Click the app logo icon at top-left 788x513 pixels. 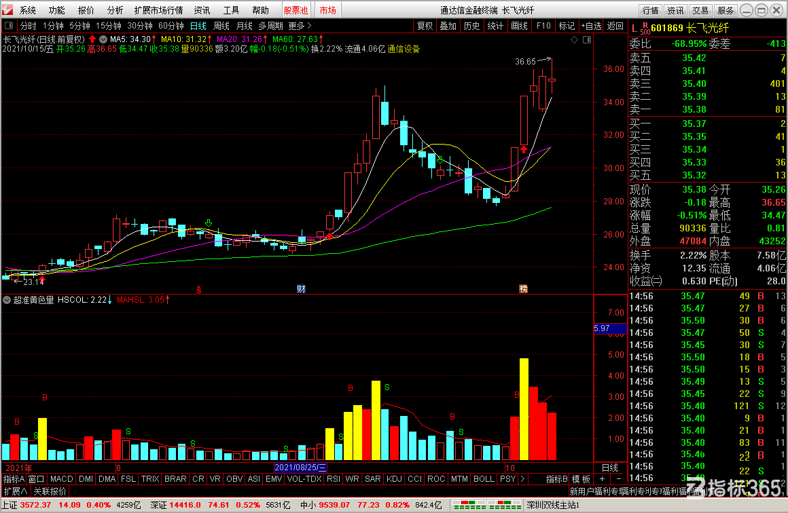pyautogui.click(x=7, y=9)
